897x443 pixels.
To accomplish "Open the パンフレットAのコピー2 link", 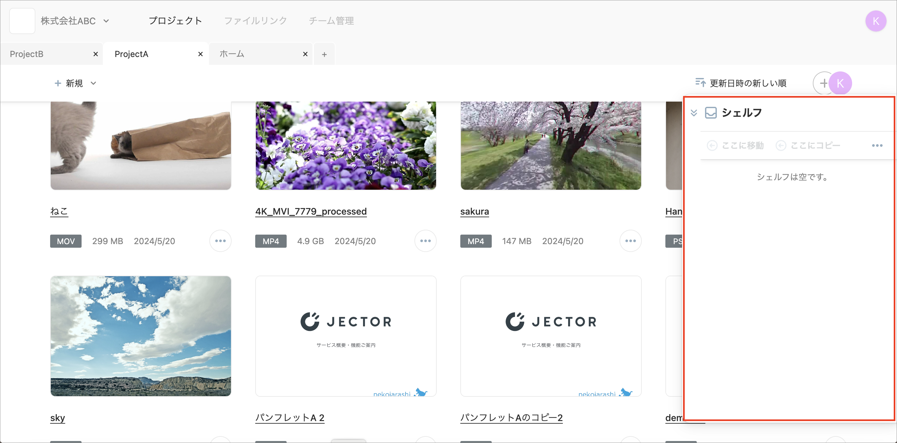I will pos(511,417).
